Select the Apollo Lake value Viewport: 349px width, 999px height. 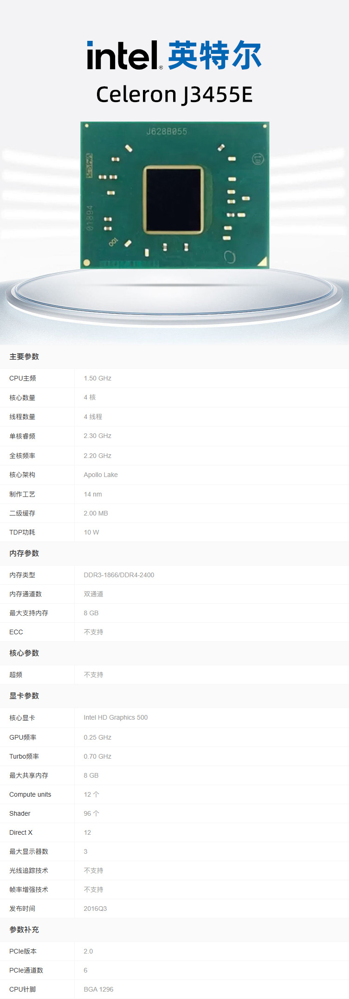click(x=101, y=475)
